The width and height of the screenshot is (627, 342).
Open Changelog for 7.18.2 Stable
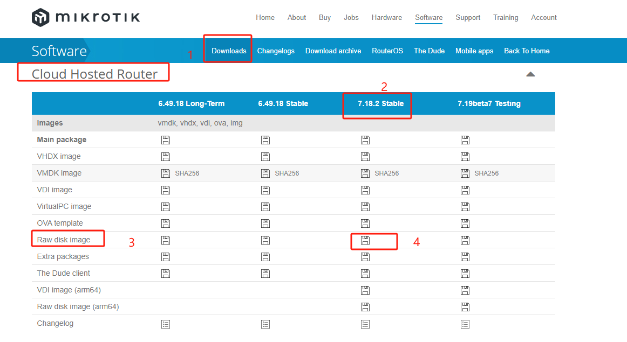point(365,324)
